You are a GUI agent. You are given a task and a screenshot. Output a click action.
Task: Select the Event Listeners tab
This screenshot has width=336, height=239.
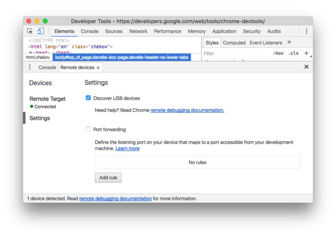point(266,43)
